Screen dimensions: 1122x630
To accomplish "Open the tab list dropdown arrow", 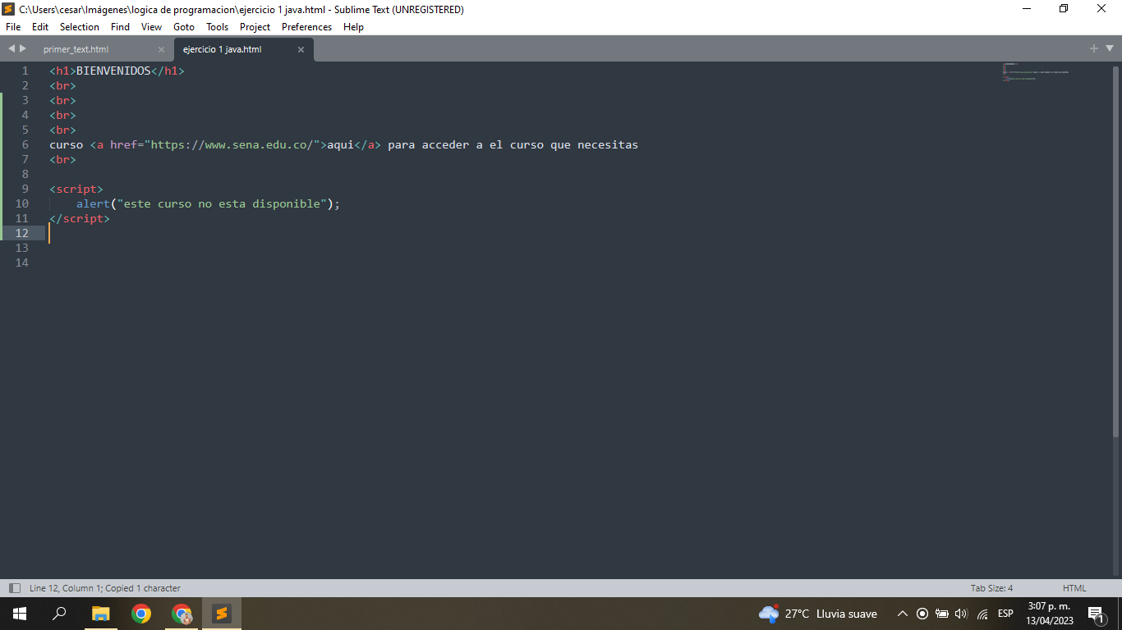I will (1109, 48).
